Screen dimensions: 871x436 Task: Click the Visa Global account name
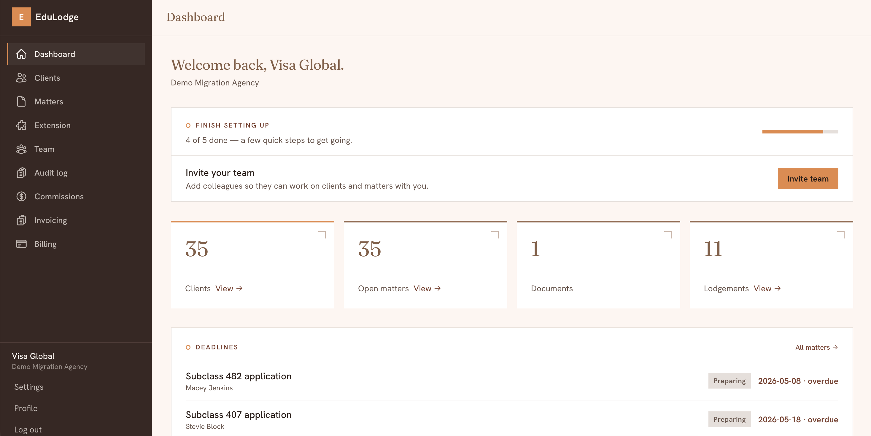coord(33,356)
